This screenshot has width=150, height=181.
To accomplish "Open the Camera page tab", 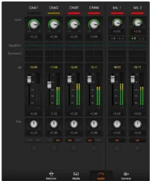I will pyautogui.click(x=126, y=176).
